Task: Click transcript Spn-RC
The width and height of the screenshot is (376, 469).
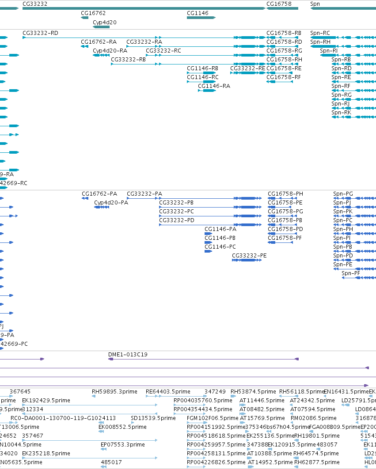Action: click(320, 33)
